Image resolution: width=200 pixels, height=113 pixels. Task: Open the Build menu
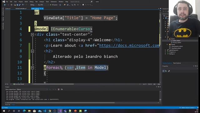[x=26, y=2]
